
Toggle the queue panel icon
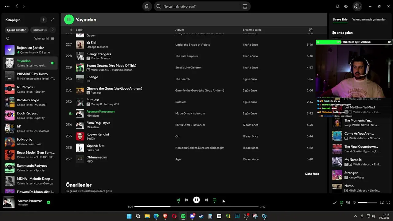341,203
